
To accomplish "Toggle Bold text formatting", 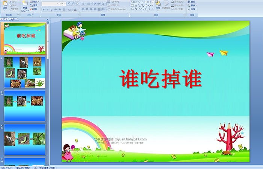I will pos(43,9).
